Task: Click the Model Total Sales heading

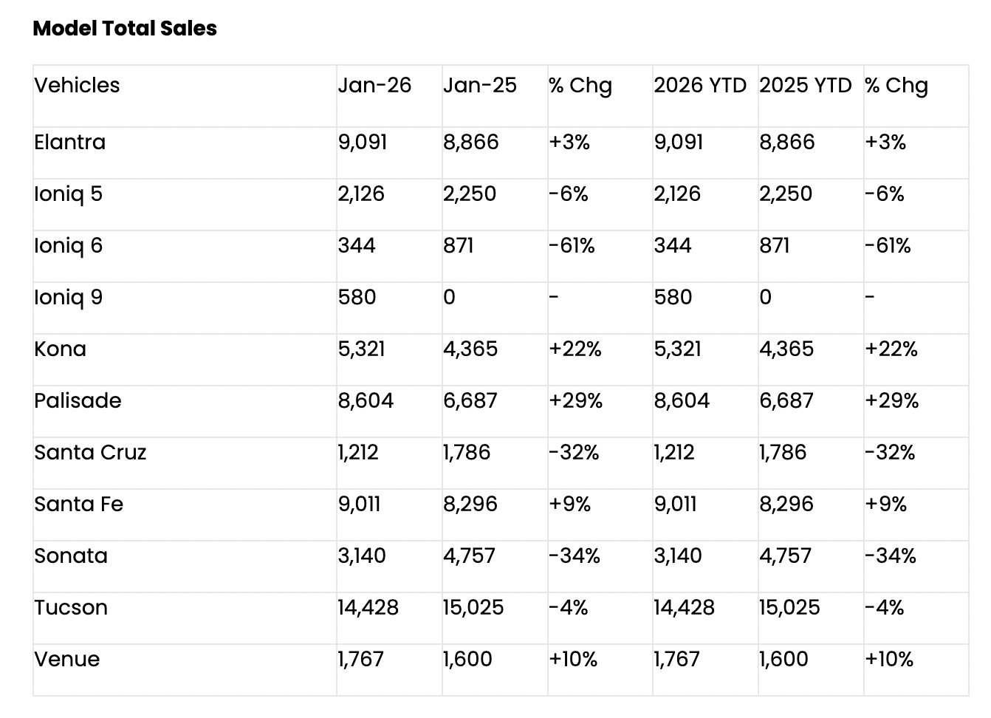Action: 125,29
